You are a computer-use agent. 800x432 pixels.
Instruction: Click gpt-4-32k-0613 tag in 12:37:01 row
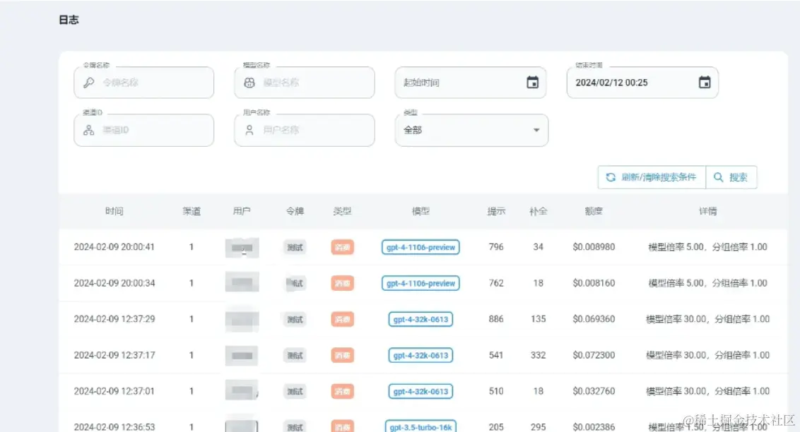coord(421,392)
